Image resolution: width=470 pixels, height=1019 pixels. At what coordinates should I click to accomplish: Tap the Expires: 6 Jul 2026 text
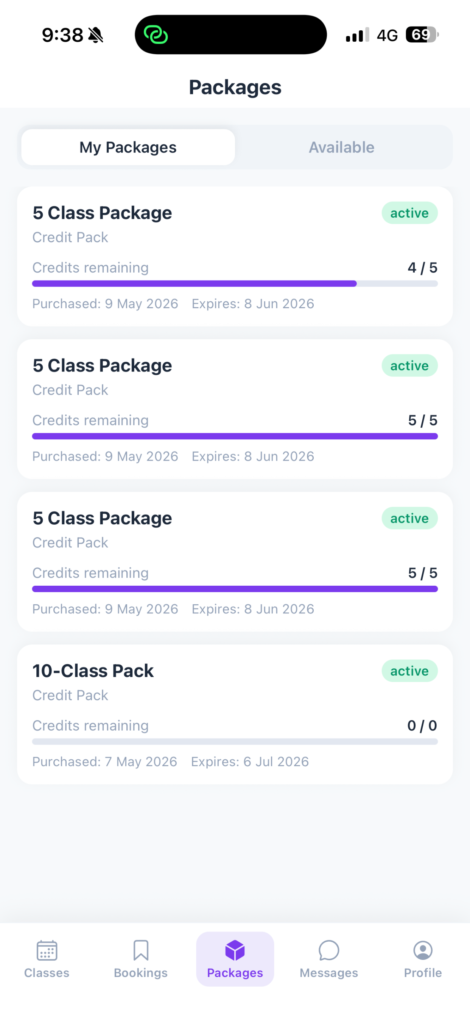[250, 762]
